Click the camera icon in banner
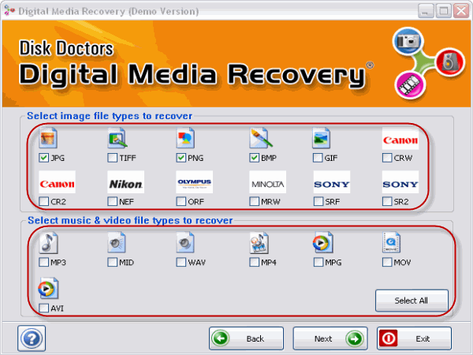This screenshot has width=473, height=355. [408, 41]
